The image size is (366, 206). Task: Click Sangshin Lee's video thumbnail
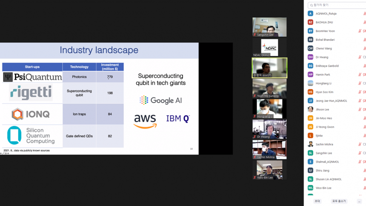click(269, 27)
